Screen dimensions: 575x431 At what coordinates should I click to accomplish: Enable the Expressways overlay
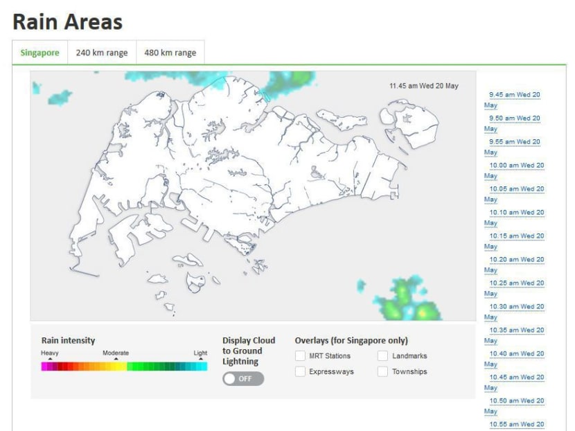pos(301,371)
